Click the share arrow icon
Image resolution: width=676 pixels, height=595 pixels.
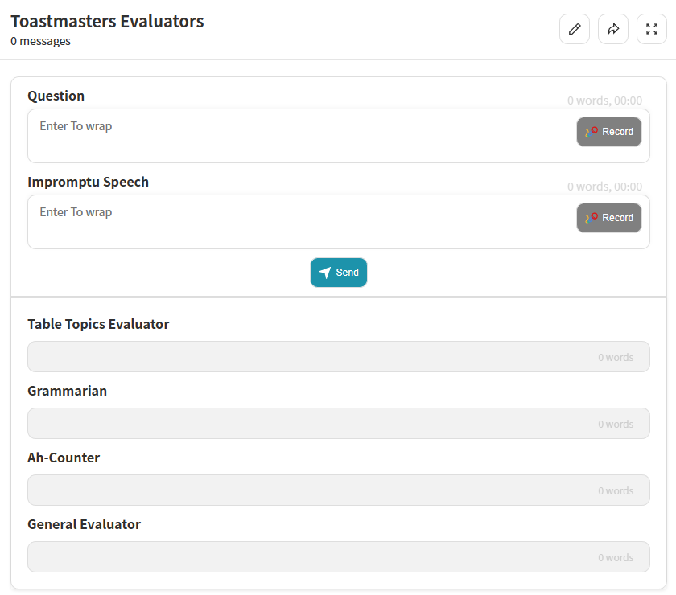(x=613, y=29)
